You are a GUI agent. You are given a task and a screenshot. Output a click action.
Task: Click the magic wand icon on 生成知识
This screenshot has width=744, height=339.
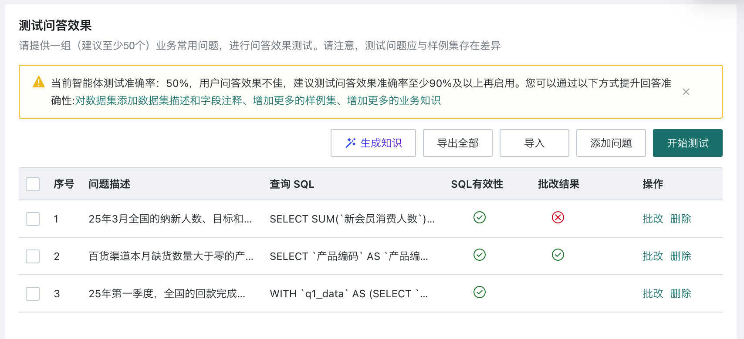pyautogui.click(x=351, y=143)
